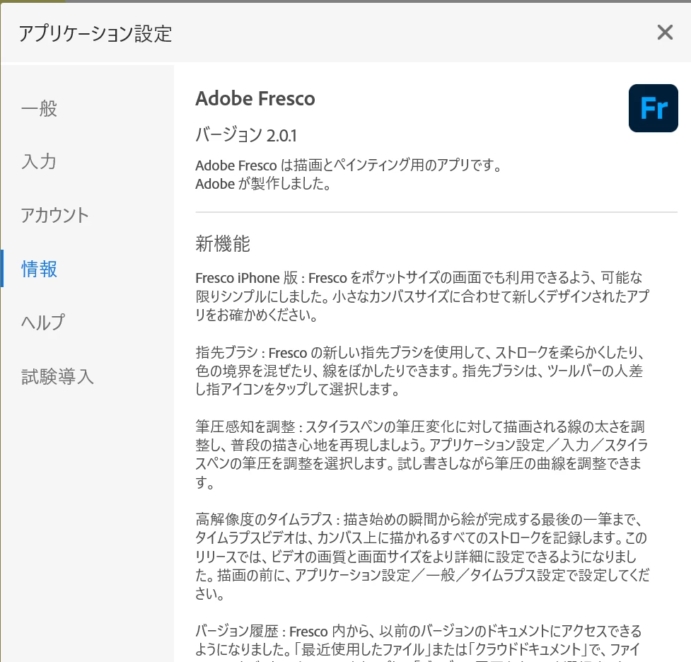This screenshot has height=662, width=691.
Task: Click the 新機能 section heading
Action: 223,243
